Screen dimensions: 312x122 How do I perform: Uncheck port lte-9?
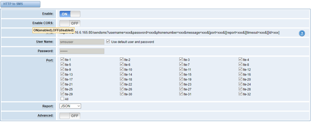pyautogui.click(x=62, y=69)
